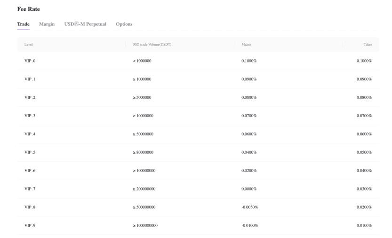Select the VIP .4 row label
The height and width of the screenshot is (238, 392).
pos(30,134)
